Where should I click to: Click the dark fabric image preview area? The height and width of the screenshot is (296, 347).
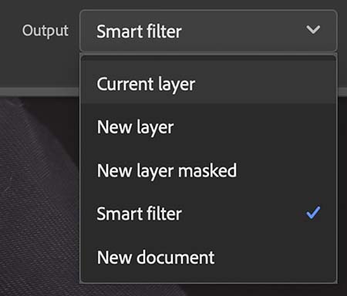pos(39,195)
